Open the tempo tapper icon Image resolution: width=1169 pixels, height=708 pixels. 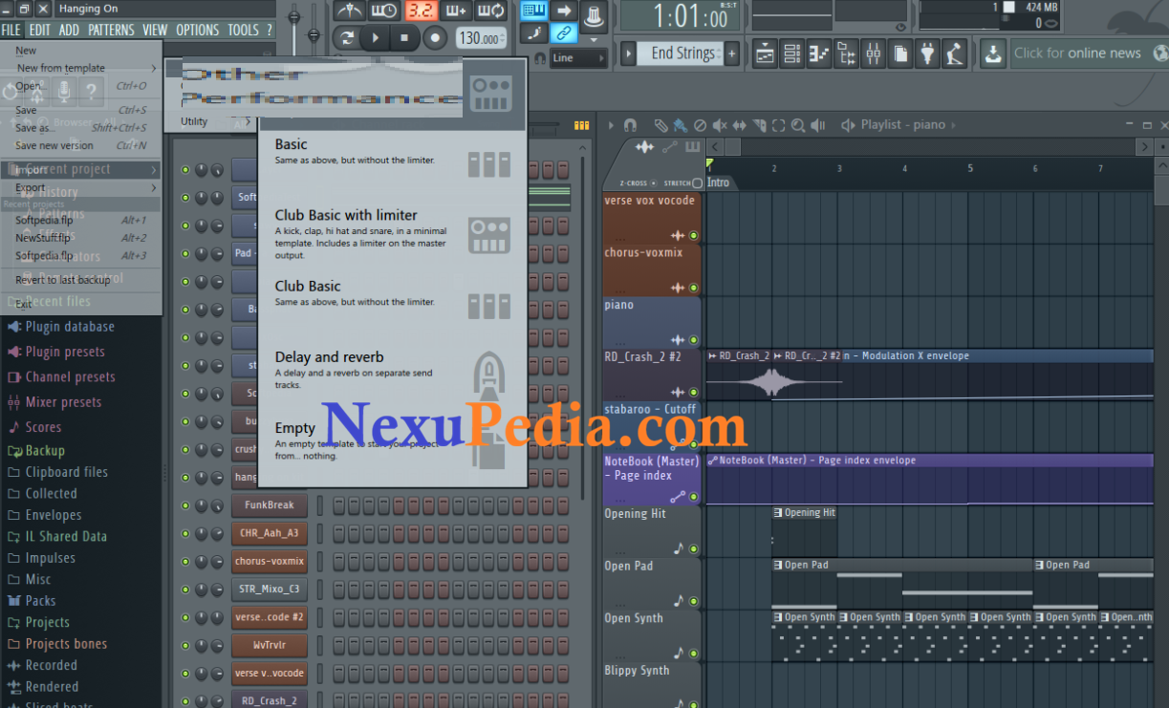click(955, 54)
